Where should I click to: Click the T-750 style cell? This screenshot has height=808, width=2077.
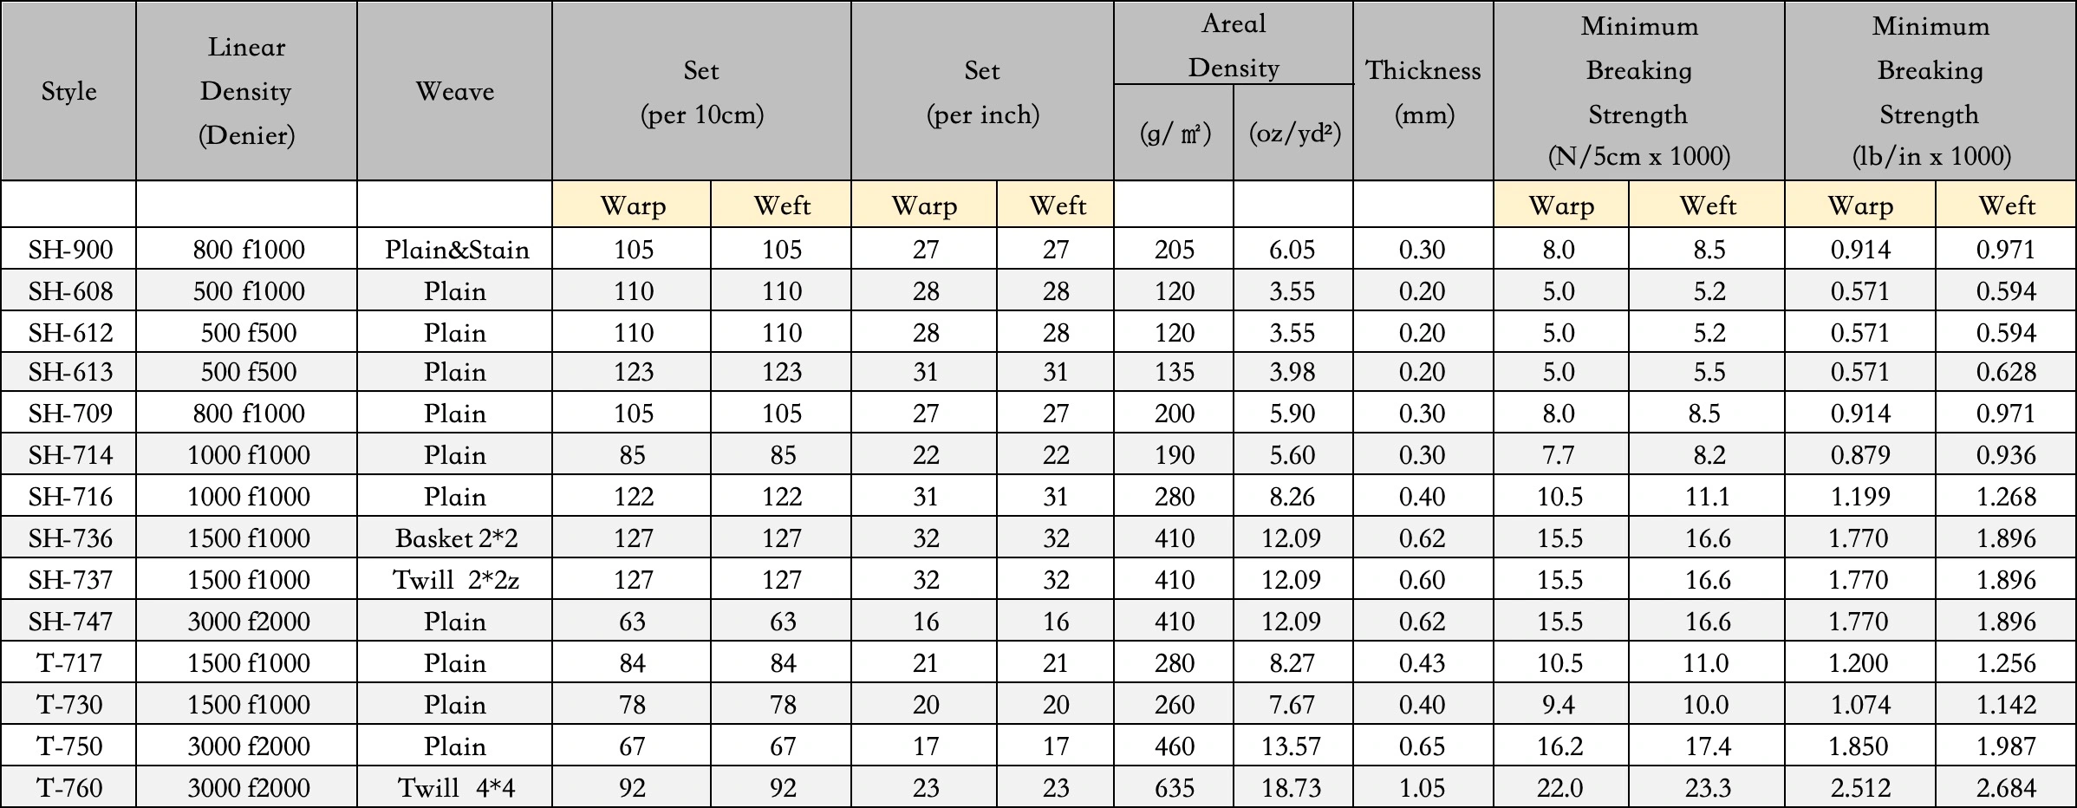pyautogui.click(x=68, y=746)
